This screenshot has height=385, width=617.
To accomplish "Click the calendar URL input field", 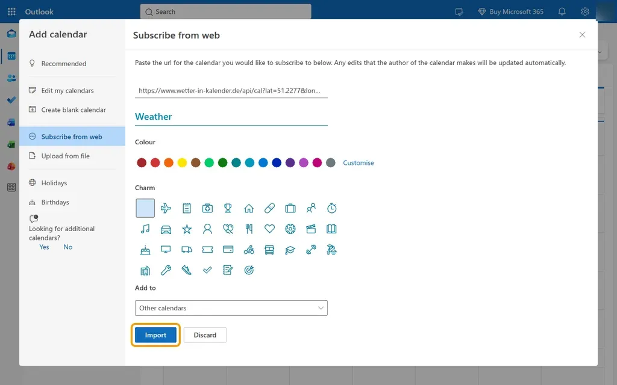I will tap(231, 90).
